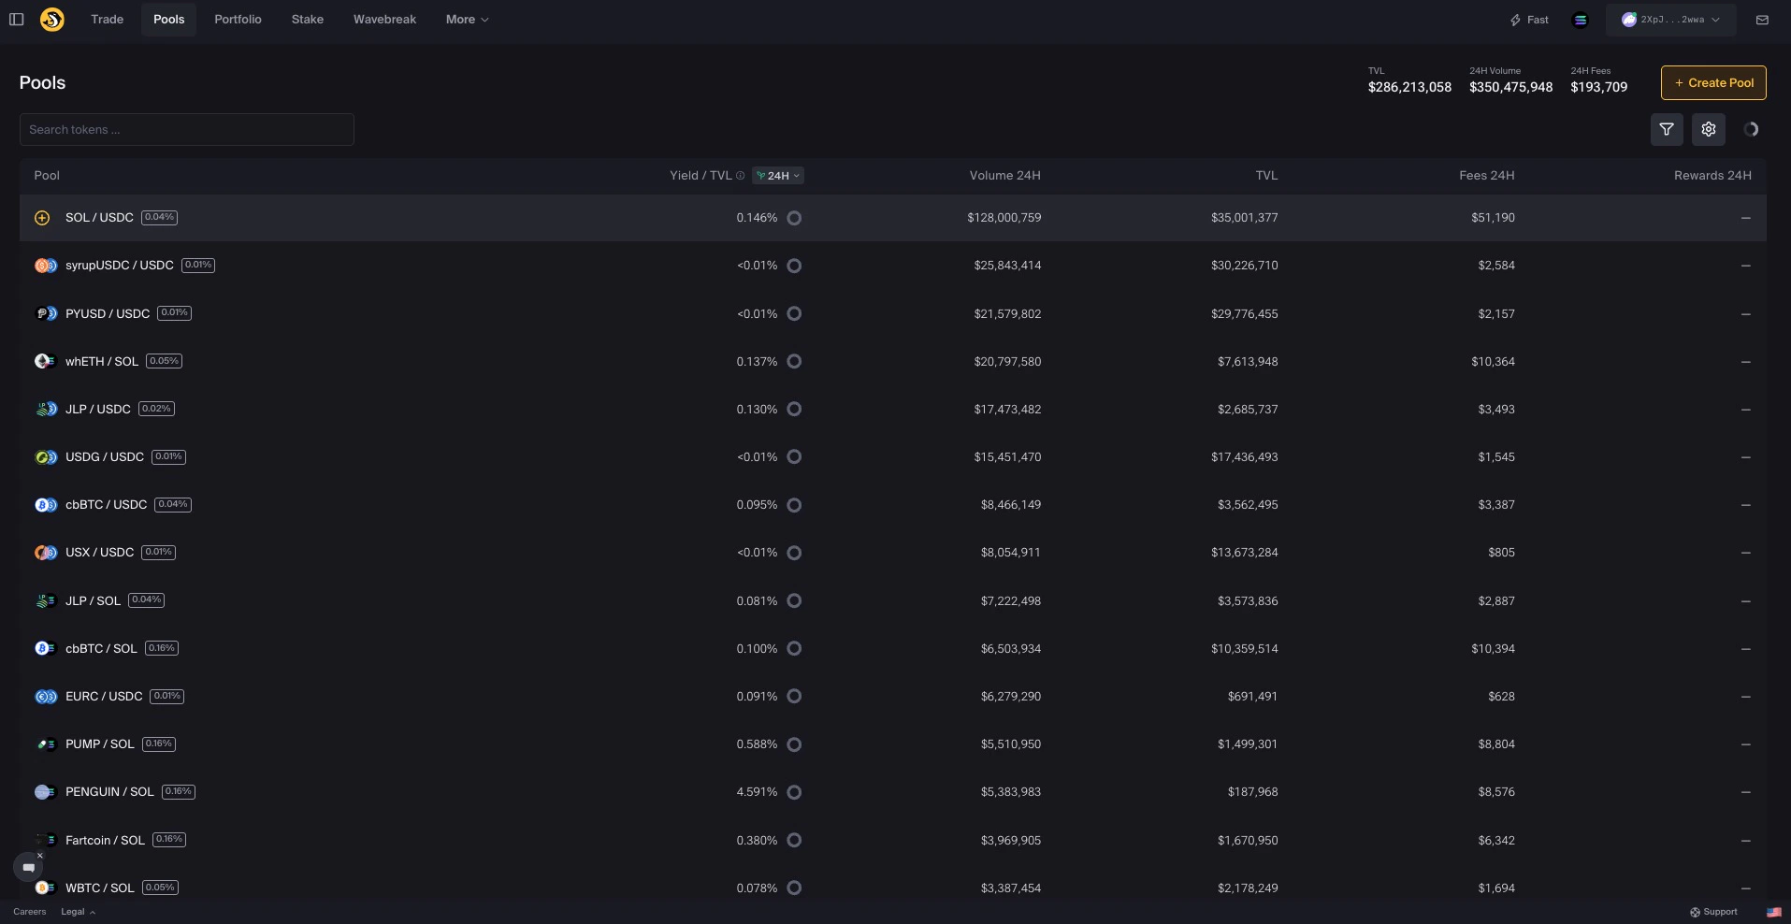Open the 2XpJ...2wwa wallet dropdown

tap(1671, 20)
